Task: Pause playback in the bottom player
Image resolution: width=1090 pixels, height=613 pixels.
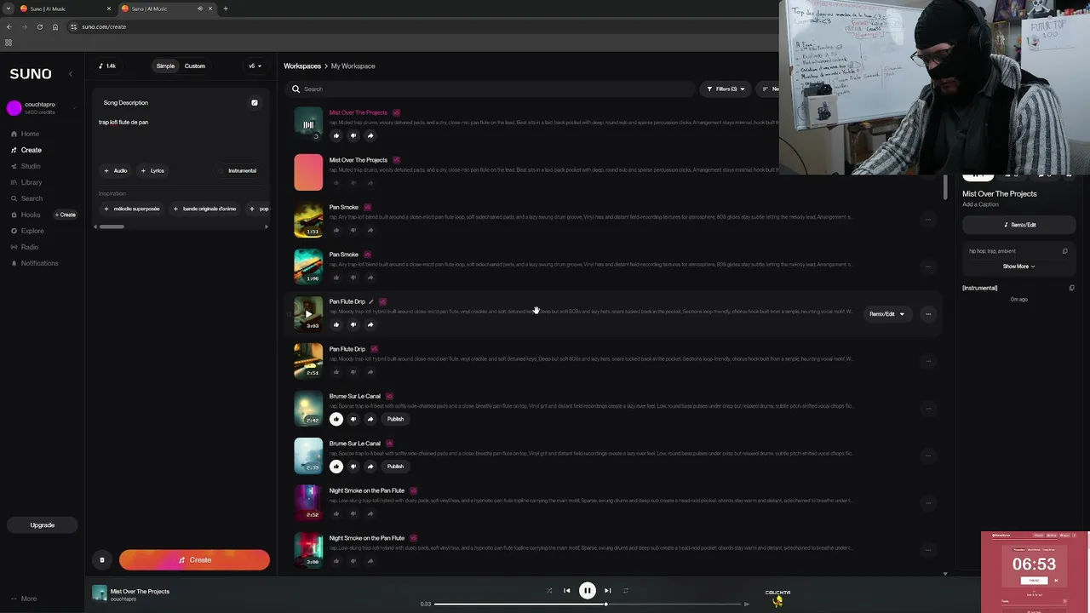Action: 587,590
